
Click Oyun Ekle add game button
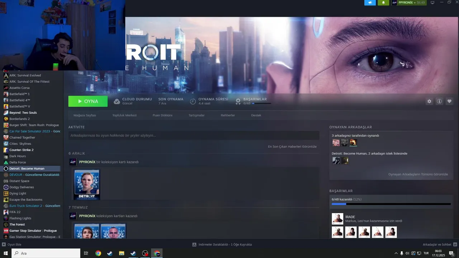click(x=12, y=244)
